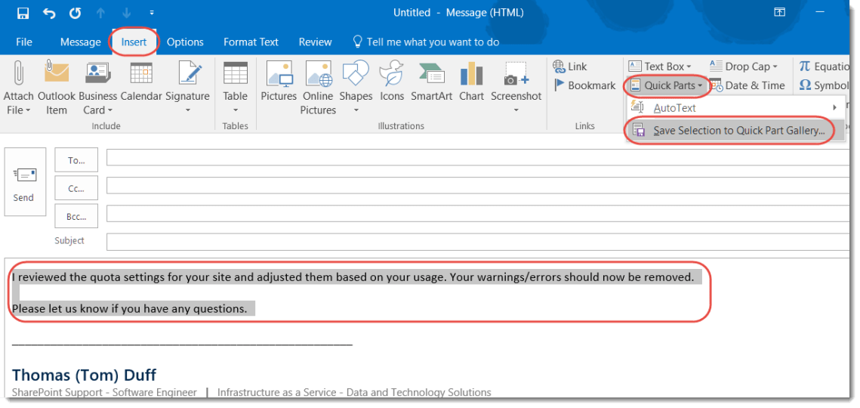Undo the last action in title bar
The height and width of the screenshot is (408, 860).
pyautogui.click(x=49, y=13)
